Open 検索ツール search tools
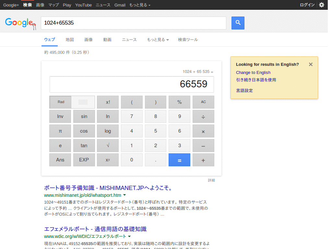 (x=188, y=40)
